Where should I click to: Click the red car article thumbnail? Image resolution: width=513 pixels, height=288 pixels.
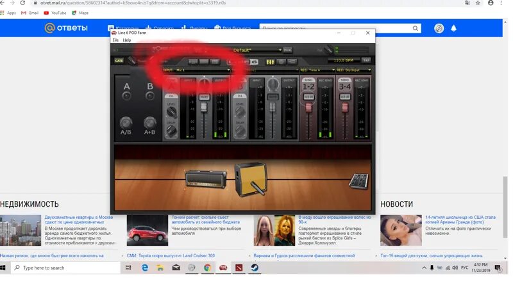point(147,230)
